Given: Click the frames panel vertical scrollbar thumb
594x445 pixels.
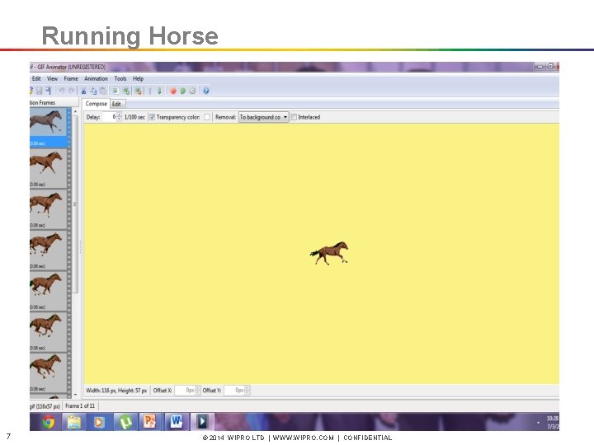Looking at the screenshot, I should (75, 204).
